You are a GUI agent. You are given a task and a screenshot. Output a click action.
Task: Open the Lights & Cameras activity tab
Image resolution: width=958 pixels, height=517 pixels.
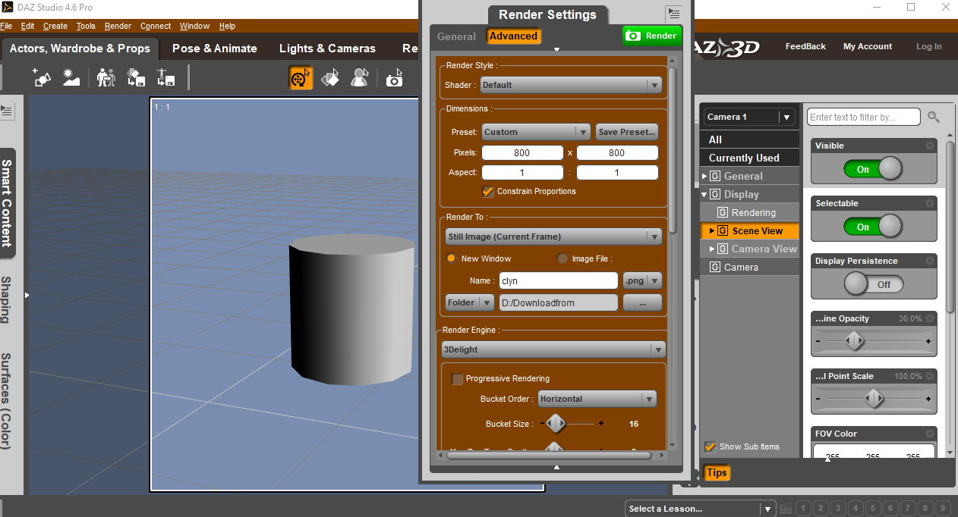click(x=327, y=48)
